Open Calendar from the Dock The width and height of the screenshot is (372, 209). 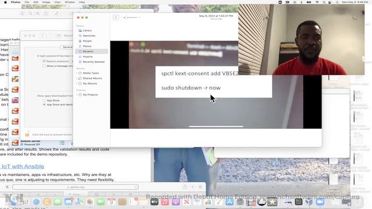[111, 202]
